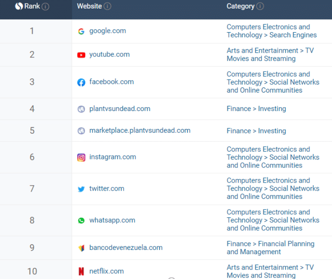Click the Category column info icon
This screenshot has width=332, height=279.
(260, 6)
